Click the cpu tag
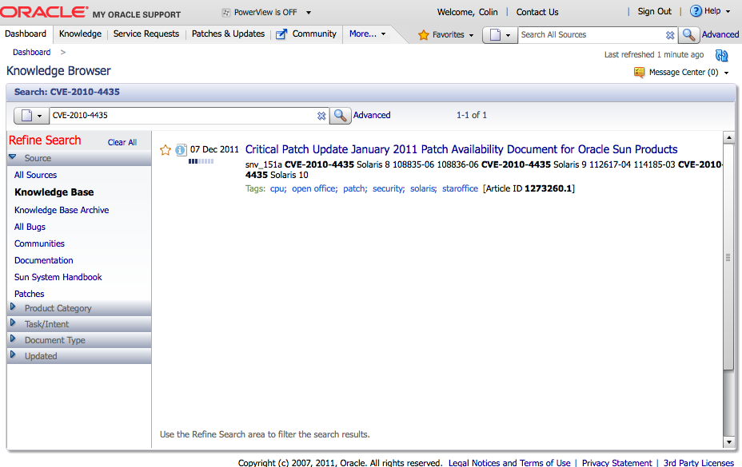 [278, 188]
